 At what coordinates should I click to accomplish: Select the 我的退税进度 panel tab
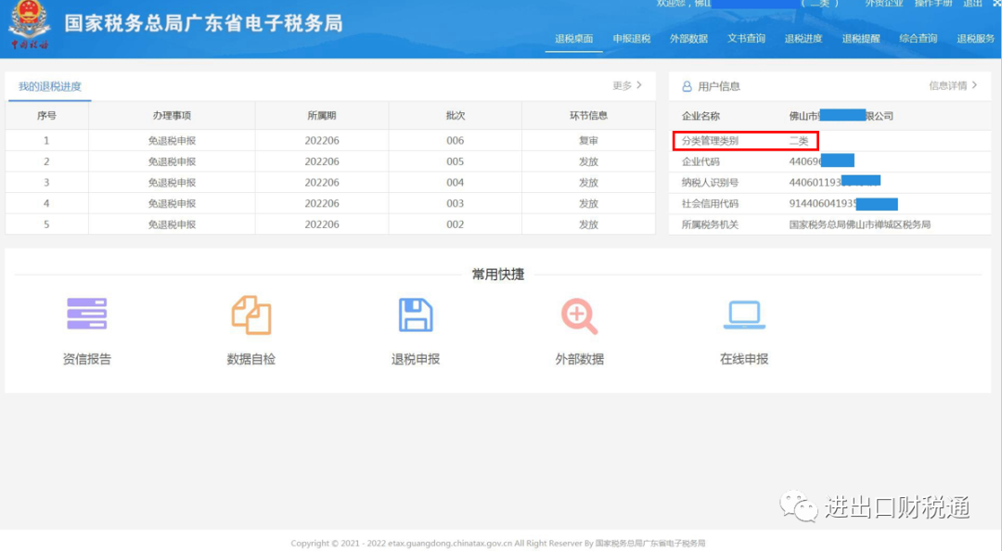pos(50,86)
